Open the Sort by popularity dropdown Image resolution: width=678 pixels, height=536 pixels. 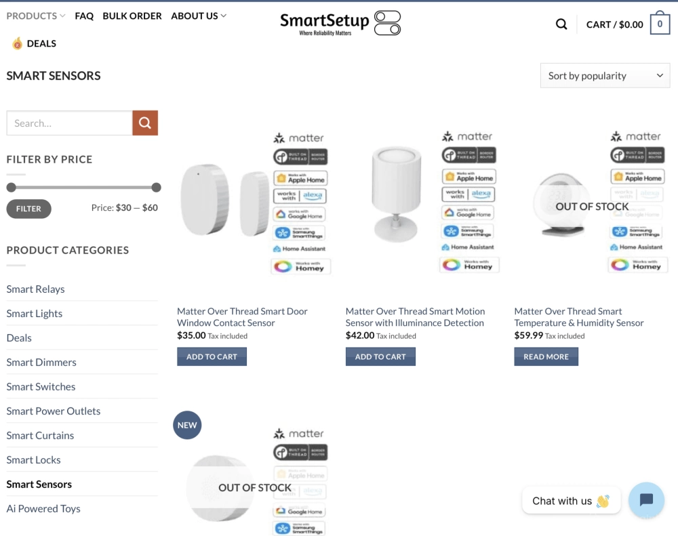pyautogui.click(x=604, y=75)
